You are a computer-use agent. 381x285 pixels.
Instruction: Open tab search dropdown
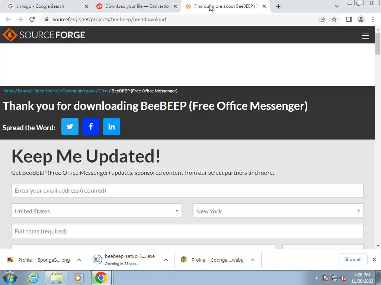(x=336, y=7)
